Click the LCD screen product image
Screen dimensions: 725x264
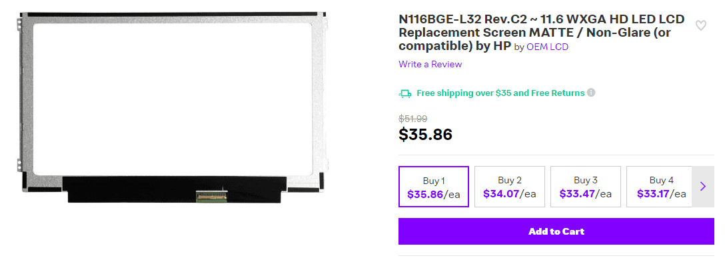click(x=173, y=107)
